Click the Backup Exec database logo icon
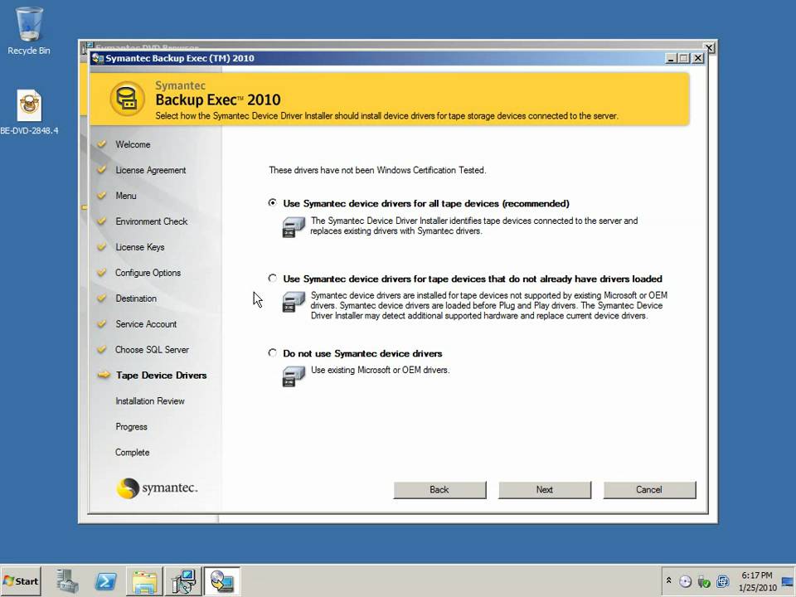Screen dimensions: 796x597 coord(127,99)
